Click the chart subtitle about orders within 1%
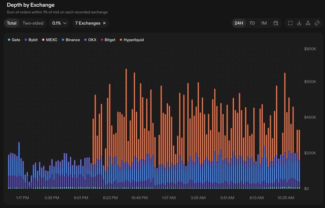 click(57, 12)
